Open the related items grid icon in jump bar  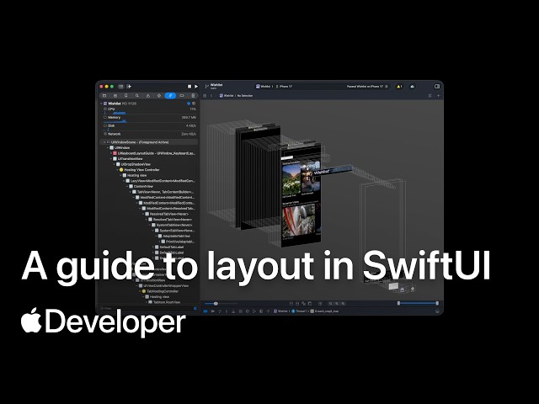205,96
